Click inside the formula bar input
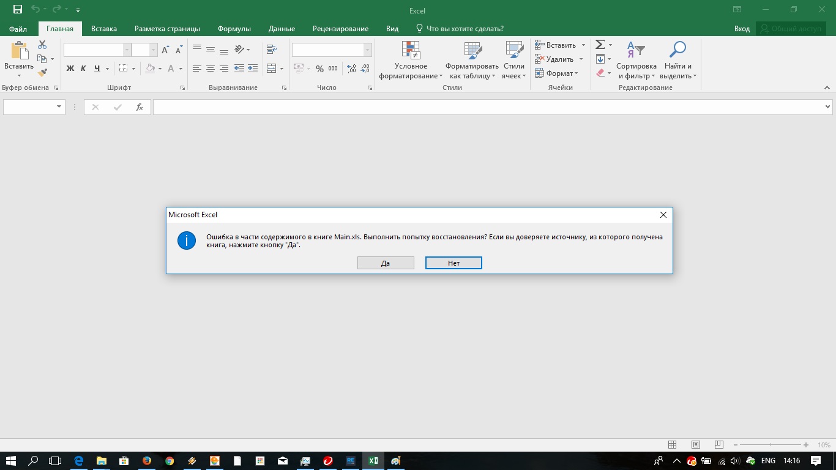The height and width of the screenshot is (470, 836). pyautogui.click(x=488, y=107)
